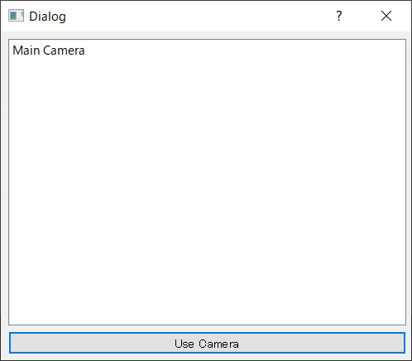Activate What's This help icon
The width and height of the screenshot is (412, 361).
click(x=339, y=16)
